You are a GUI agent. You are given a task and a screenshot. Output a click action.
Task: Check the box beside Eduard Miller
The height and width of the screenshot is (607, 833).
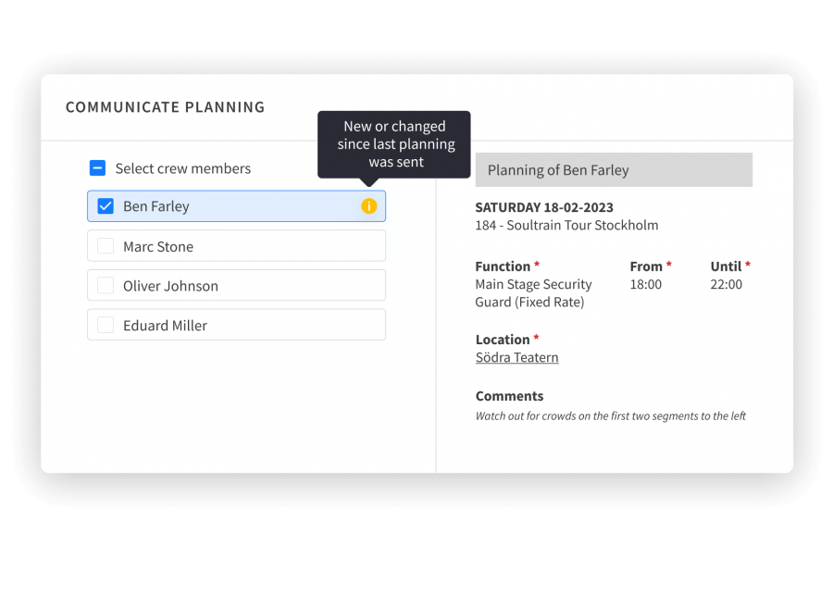tap(106, 325)
